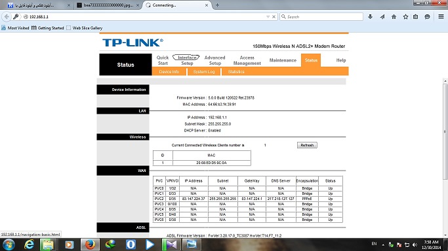The image size is (448, 251).
Task: Click the Refresh wireless clients button
Action: click(x=307, y=145)
